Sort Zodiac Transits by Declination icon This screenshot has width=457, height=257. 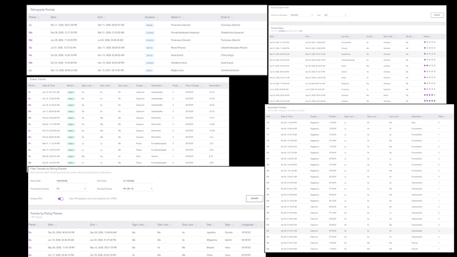[x=222, y=86]
